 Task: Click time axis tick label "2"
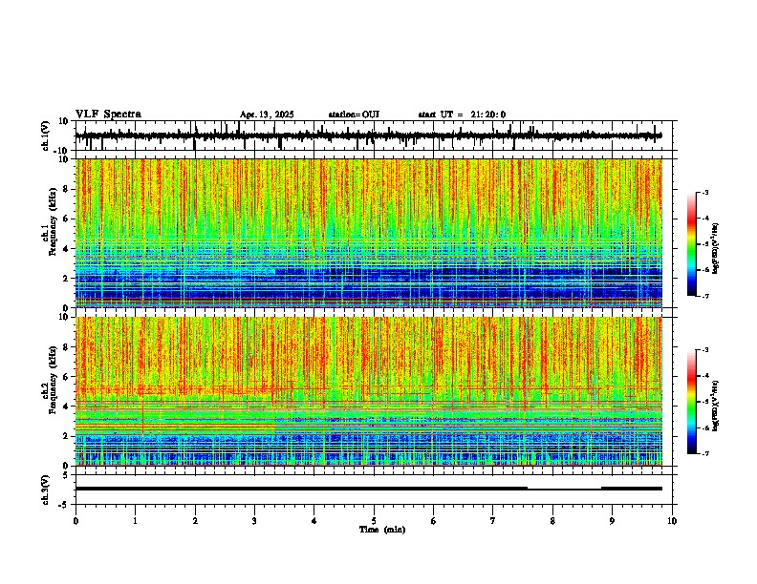pyautogui.click(x=195, y=521)
